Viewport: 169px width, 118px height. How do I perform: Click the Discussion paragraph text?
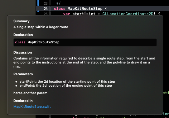coord(84,62)
